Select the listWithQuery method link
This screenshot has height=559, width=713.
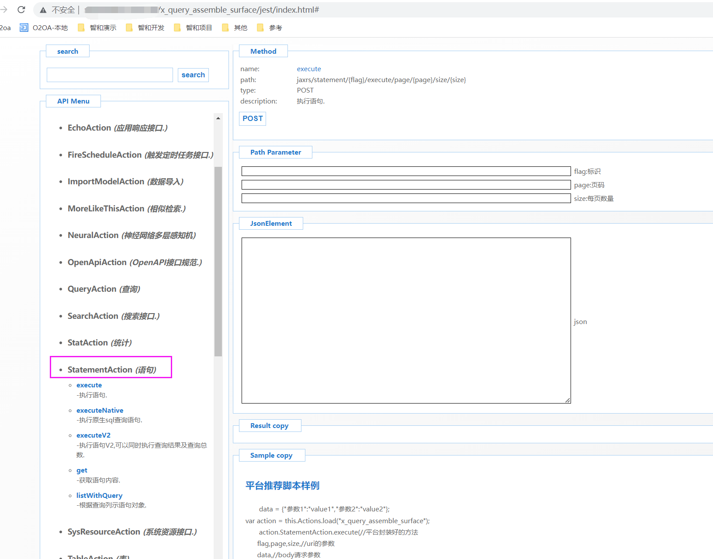click(99, 495)
